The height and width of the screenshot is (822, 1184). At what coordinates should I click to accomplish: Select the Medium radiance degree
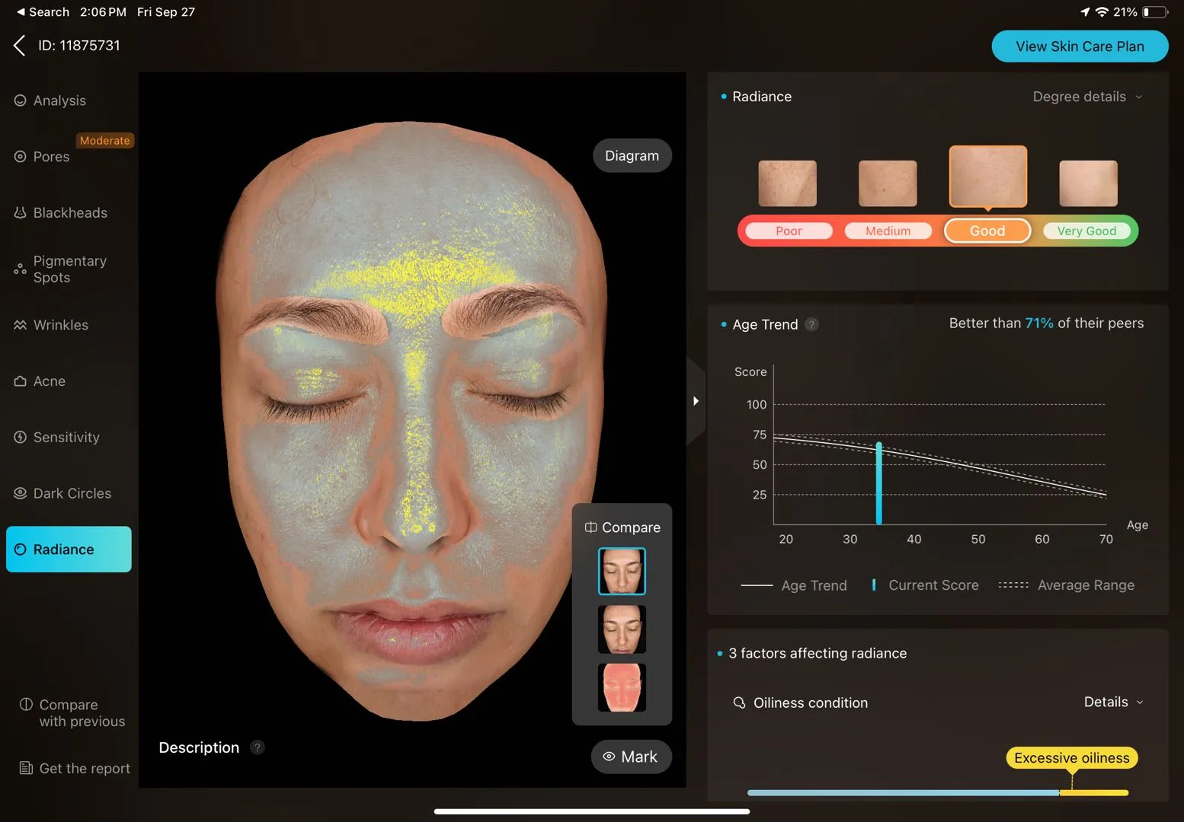888,231
